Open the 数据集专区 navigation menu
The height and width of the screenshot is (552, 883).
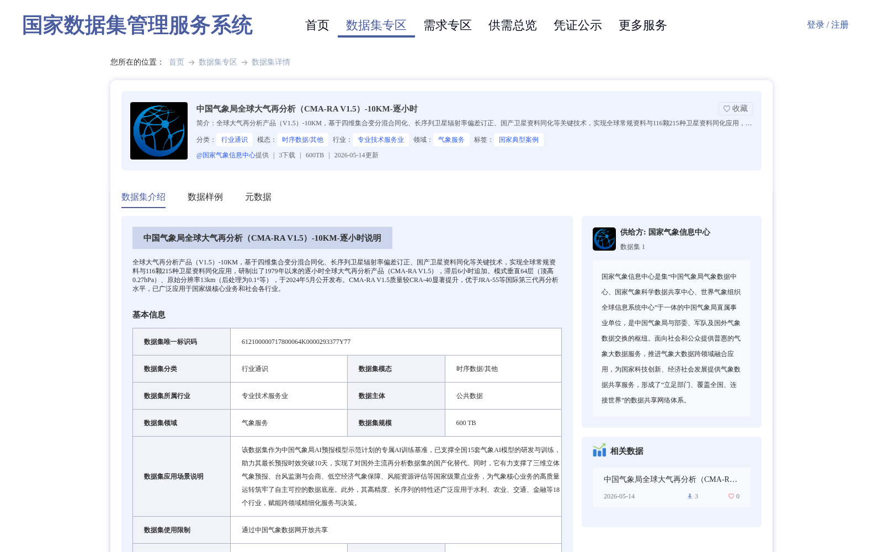(376, 25)
